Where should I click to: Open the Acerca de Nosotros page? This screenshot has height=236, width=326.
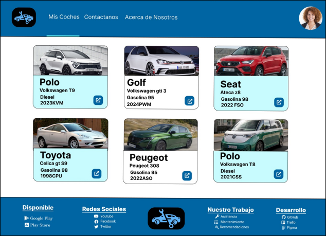pyautogui.click(x=151, y=17)
